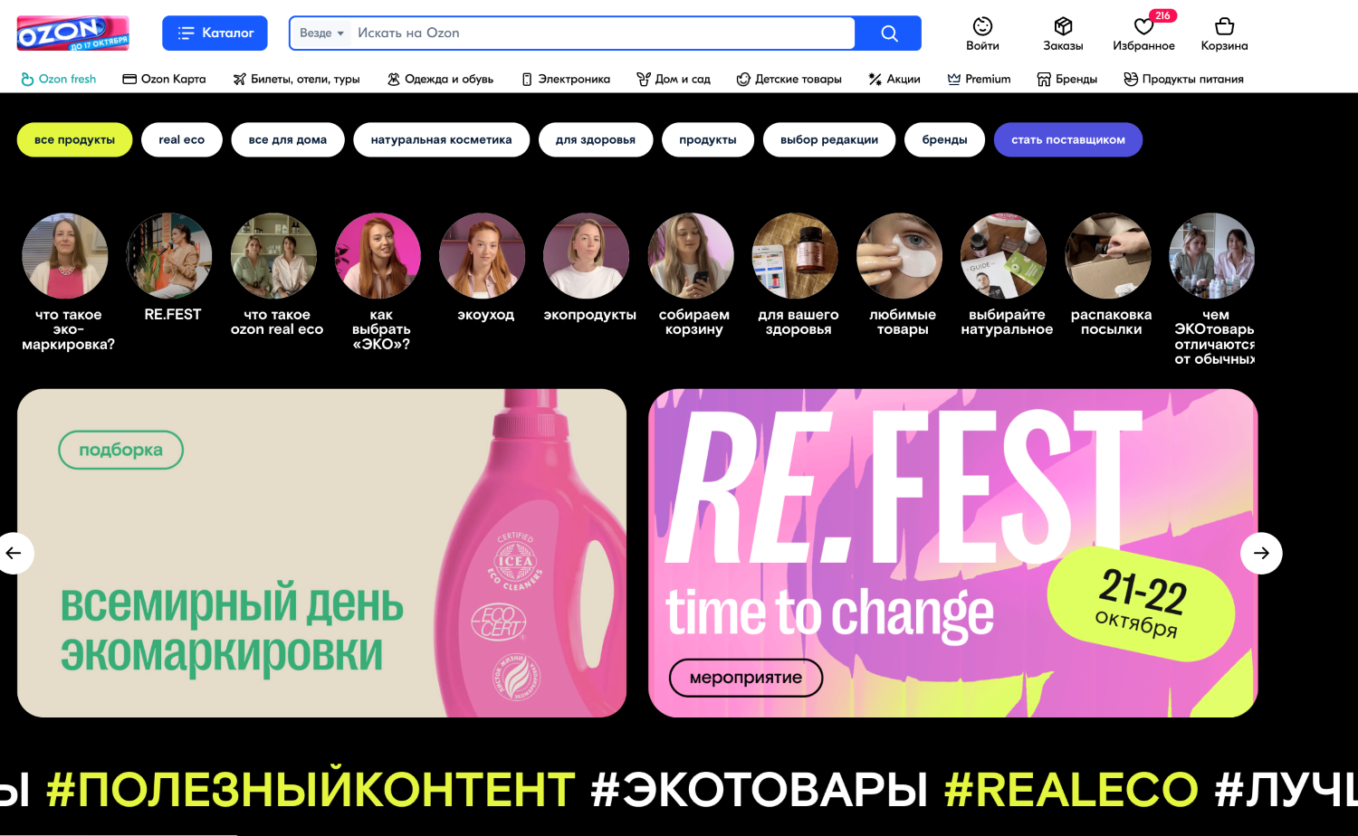This screenshot has height=836, width=1358.
Task: Open Дом и сад category
Action: tap(674, 79)
